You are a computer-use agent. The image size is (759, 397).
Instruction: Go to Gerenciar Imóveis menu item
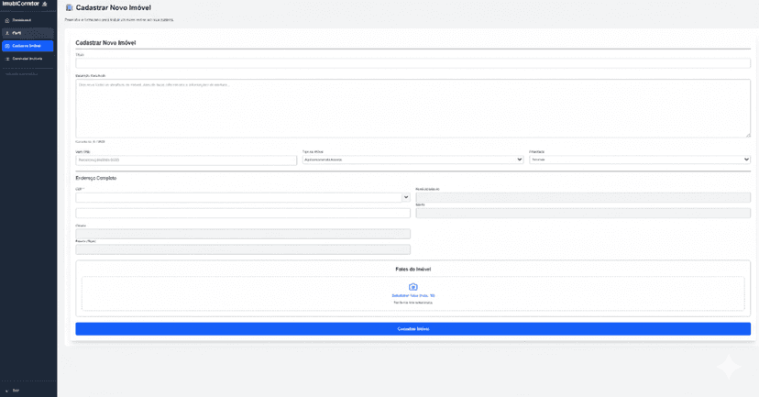tap(27, 59)
